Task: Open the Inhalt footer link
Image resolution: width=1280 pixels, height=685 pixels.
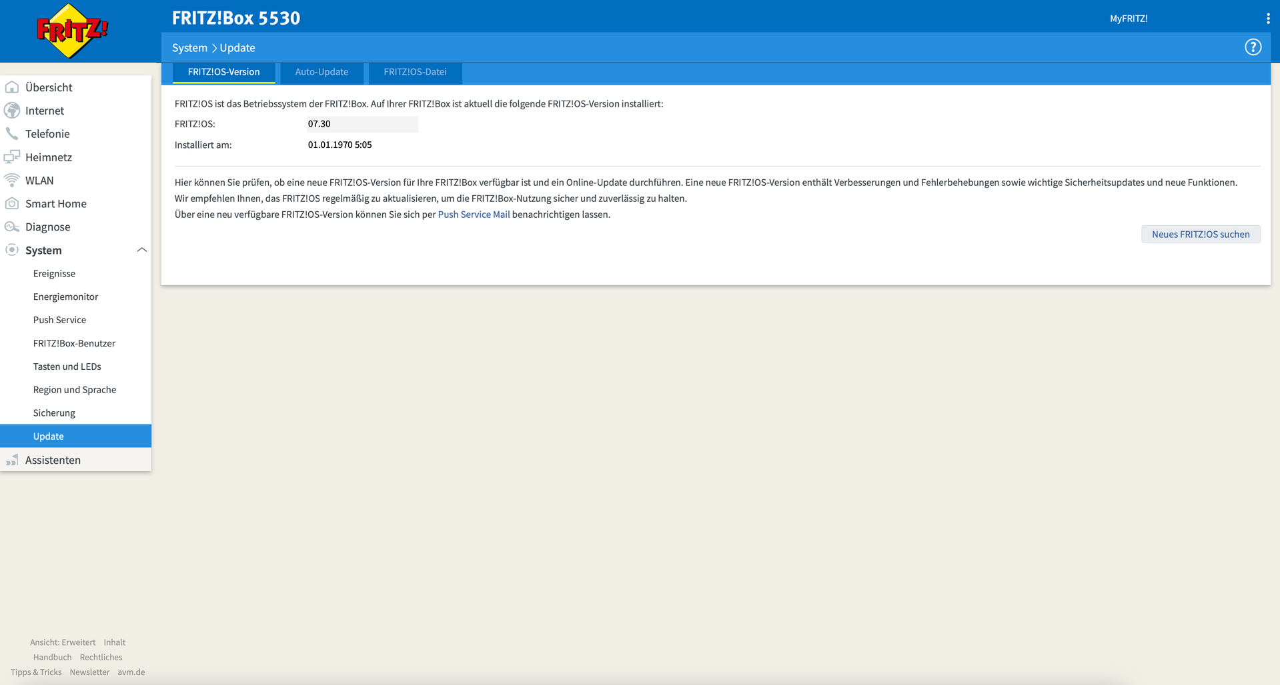Action: click(115, 642)
